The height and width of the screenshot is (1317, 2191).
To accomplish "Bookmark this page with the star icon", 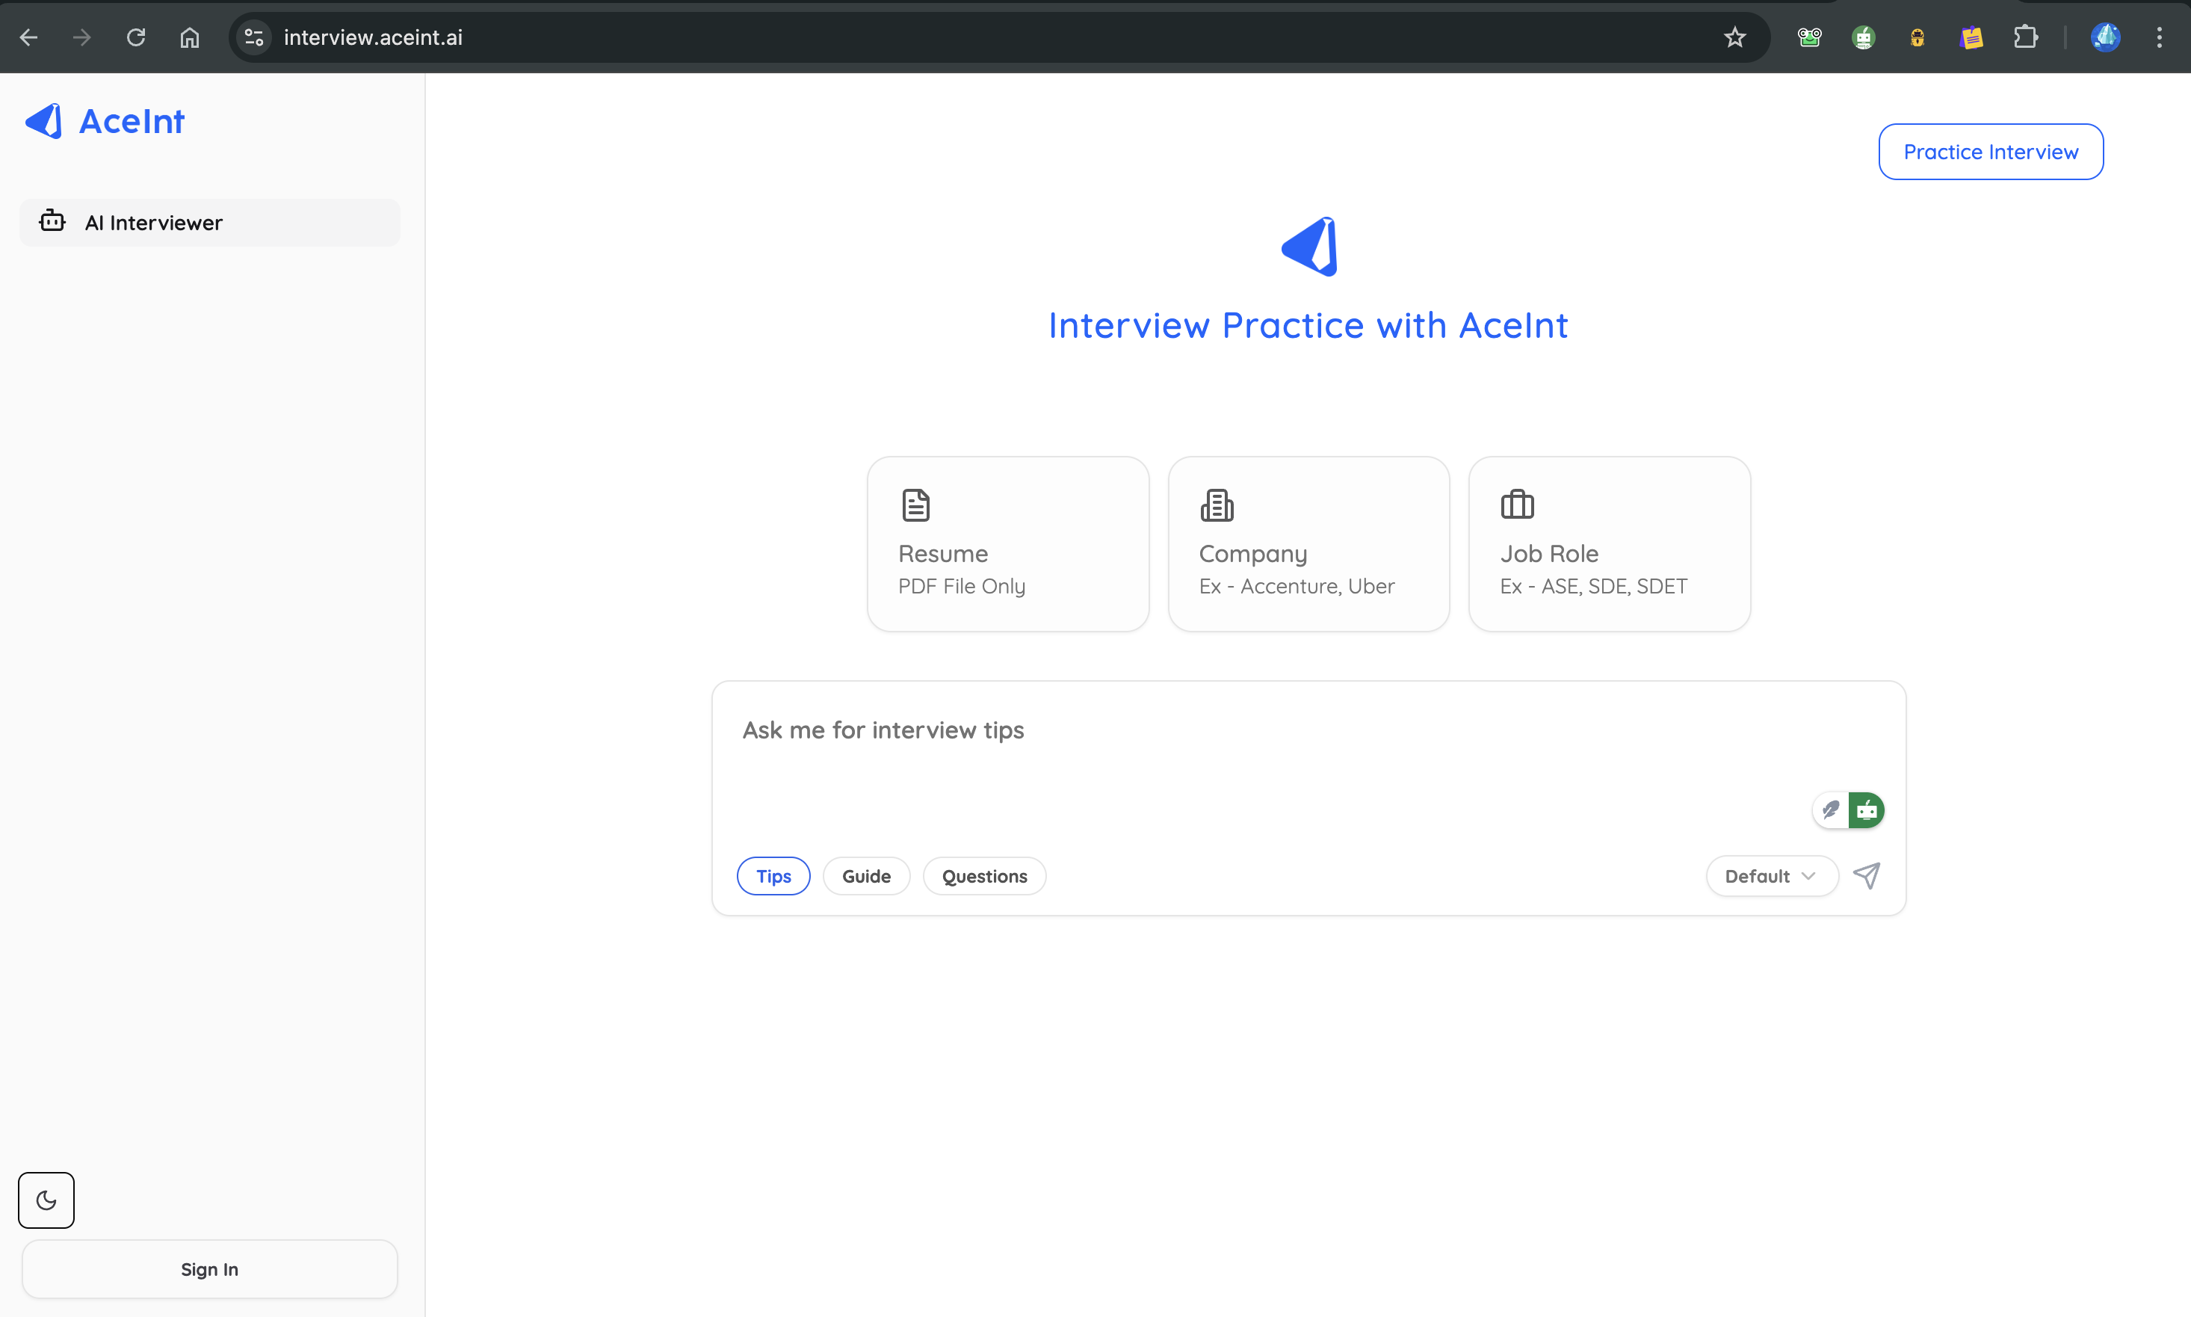I will (1734, 37).
